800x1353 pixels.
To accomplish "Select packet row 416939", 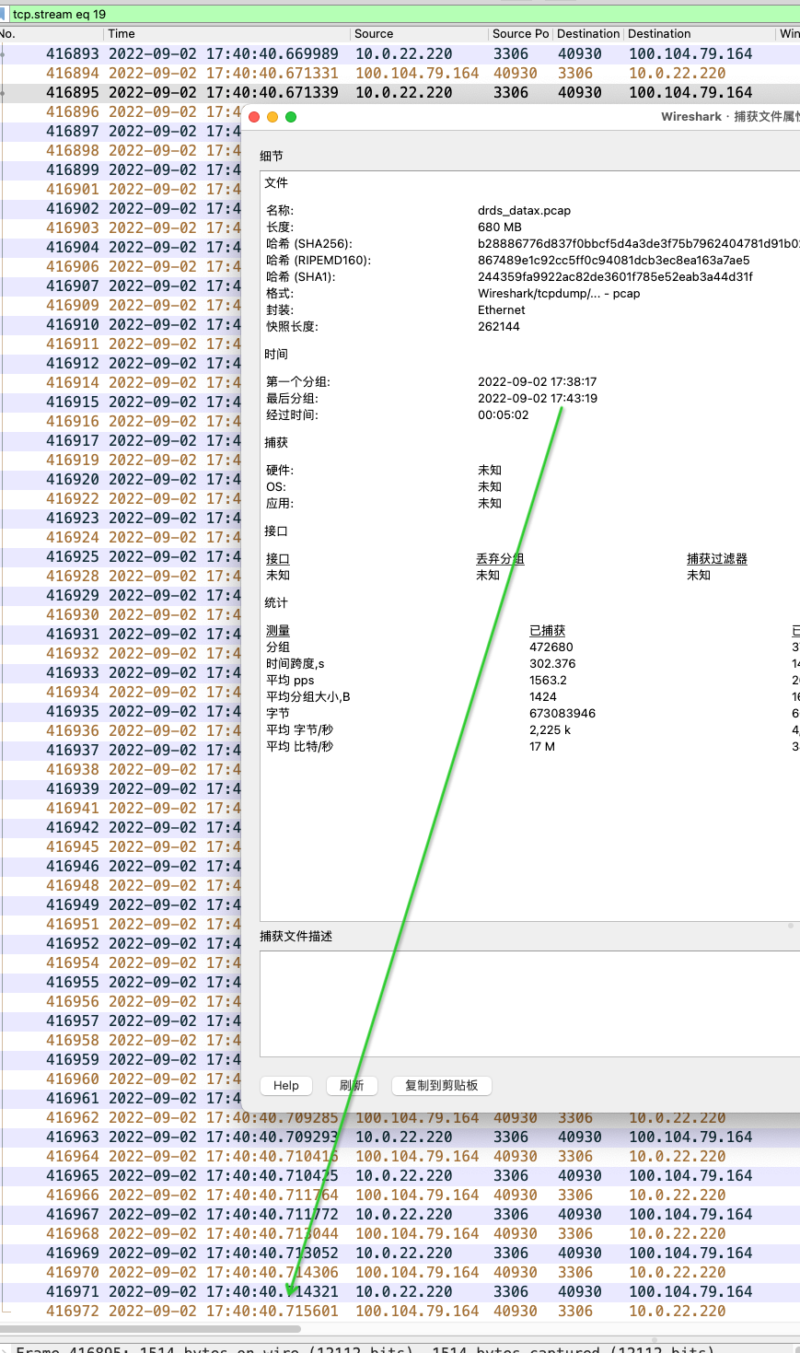I will click(120, 789).
